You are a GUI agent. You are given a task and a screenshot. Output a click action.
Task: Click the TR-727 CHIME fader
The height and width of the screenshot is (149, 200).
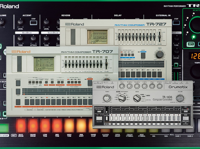(154, 36)
